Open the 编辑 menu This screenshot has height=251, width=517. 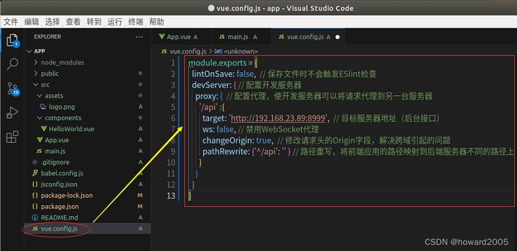(x=31, y=22)
